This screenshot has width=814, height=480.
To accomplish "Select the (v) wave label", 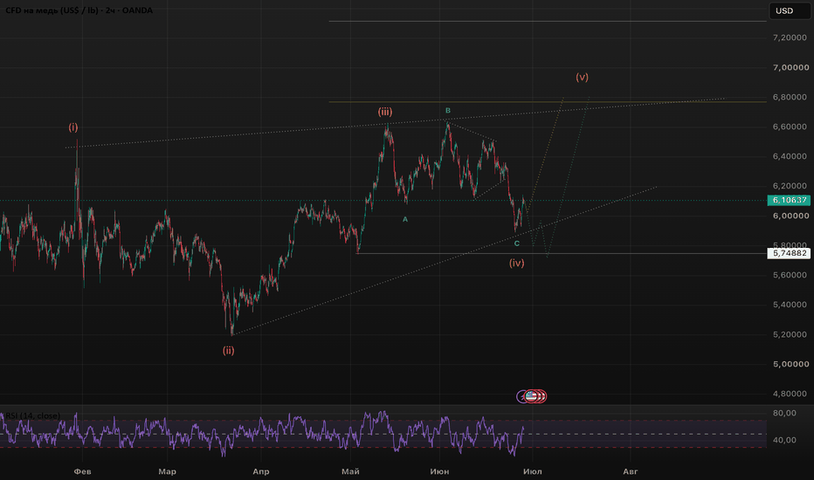I will pyautogui.click(x=582, y=78).
